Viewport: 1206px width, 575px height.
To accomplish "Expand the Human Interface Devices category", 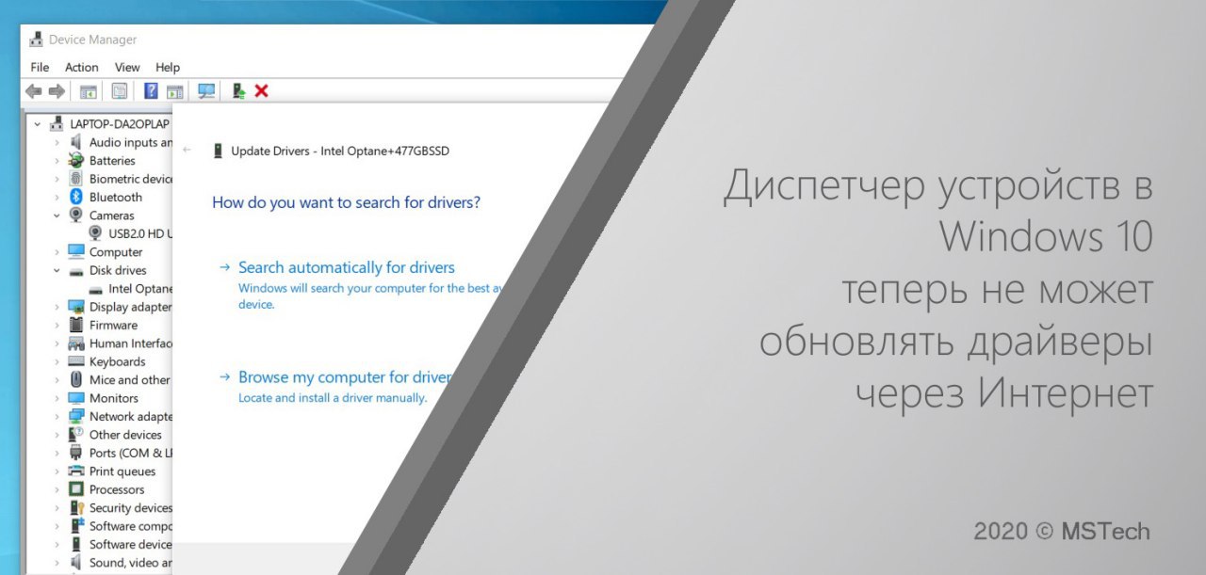I will (x=57, y=343).
